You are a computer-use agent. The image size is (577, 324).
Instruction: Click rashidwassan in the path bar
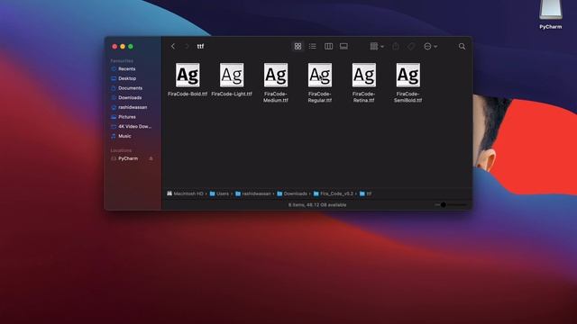(252, 193)
